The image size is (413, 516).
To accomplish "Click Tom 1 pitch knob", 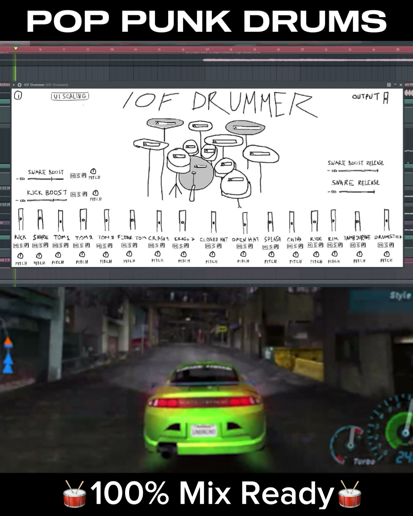I will (58, 255).
